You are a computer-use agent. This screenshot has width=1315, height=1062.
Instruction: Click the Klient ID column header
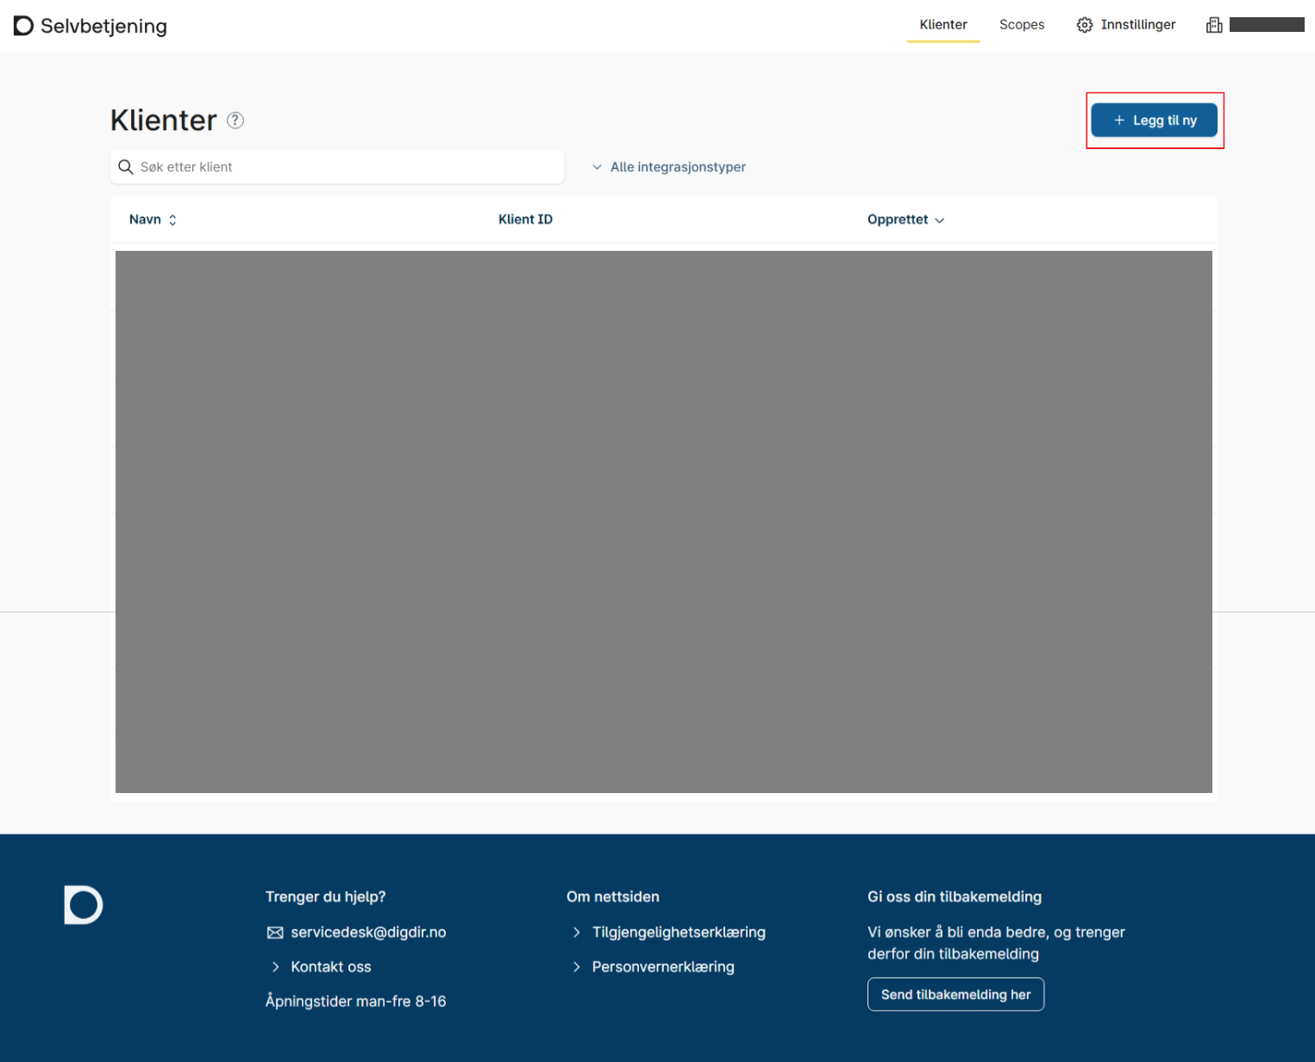point(525,220)
